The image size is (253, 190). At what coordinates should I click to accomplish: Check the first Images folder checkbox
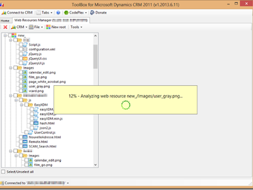pyautogui.click(x=15, y=67)
